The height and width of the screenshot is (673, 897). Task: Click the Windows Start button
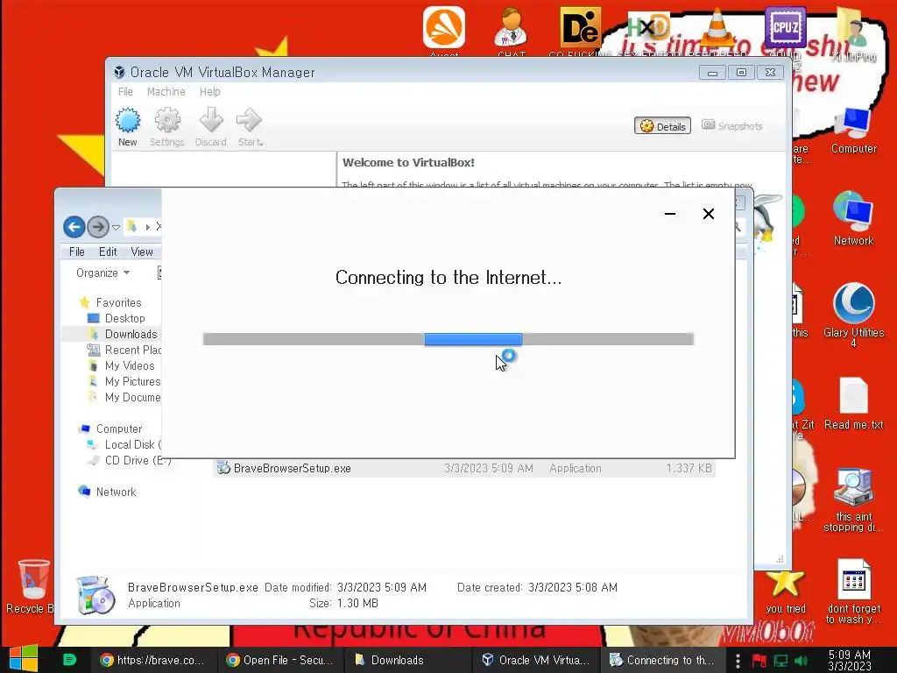point(24,660)
